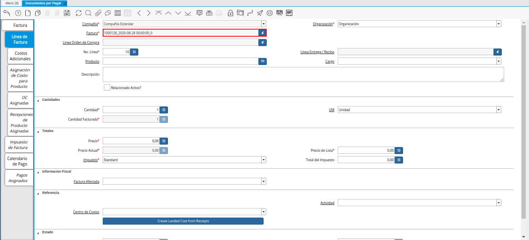This screenshot has width=529, height=240.
Task: Expand the UM Unidad dropdown
Action: pyautogui.click(x=499, y=110)
